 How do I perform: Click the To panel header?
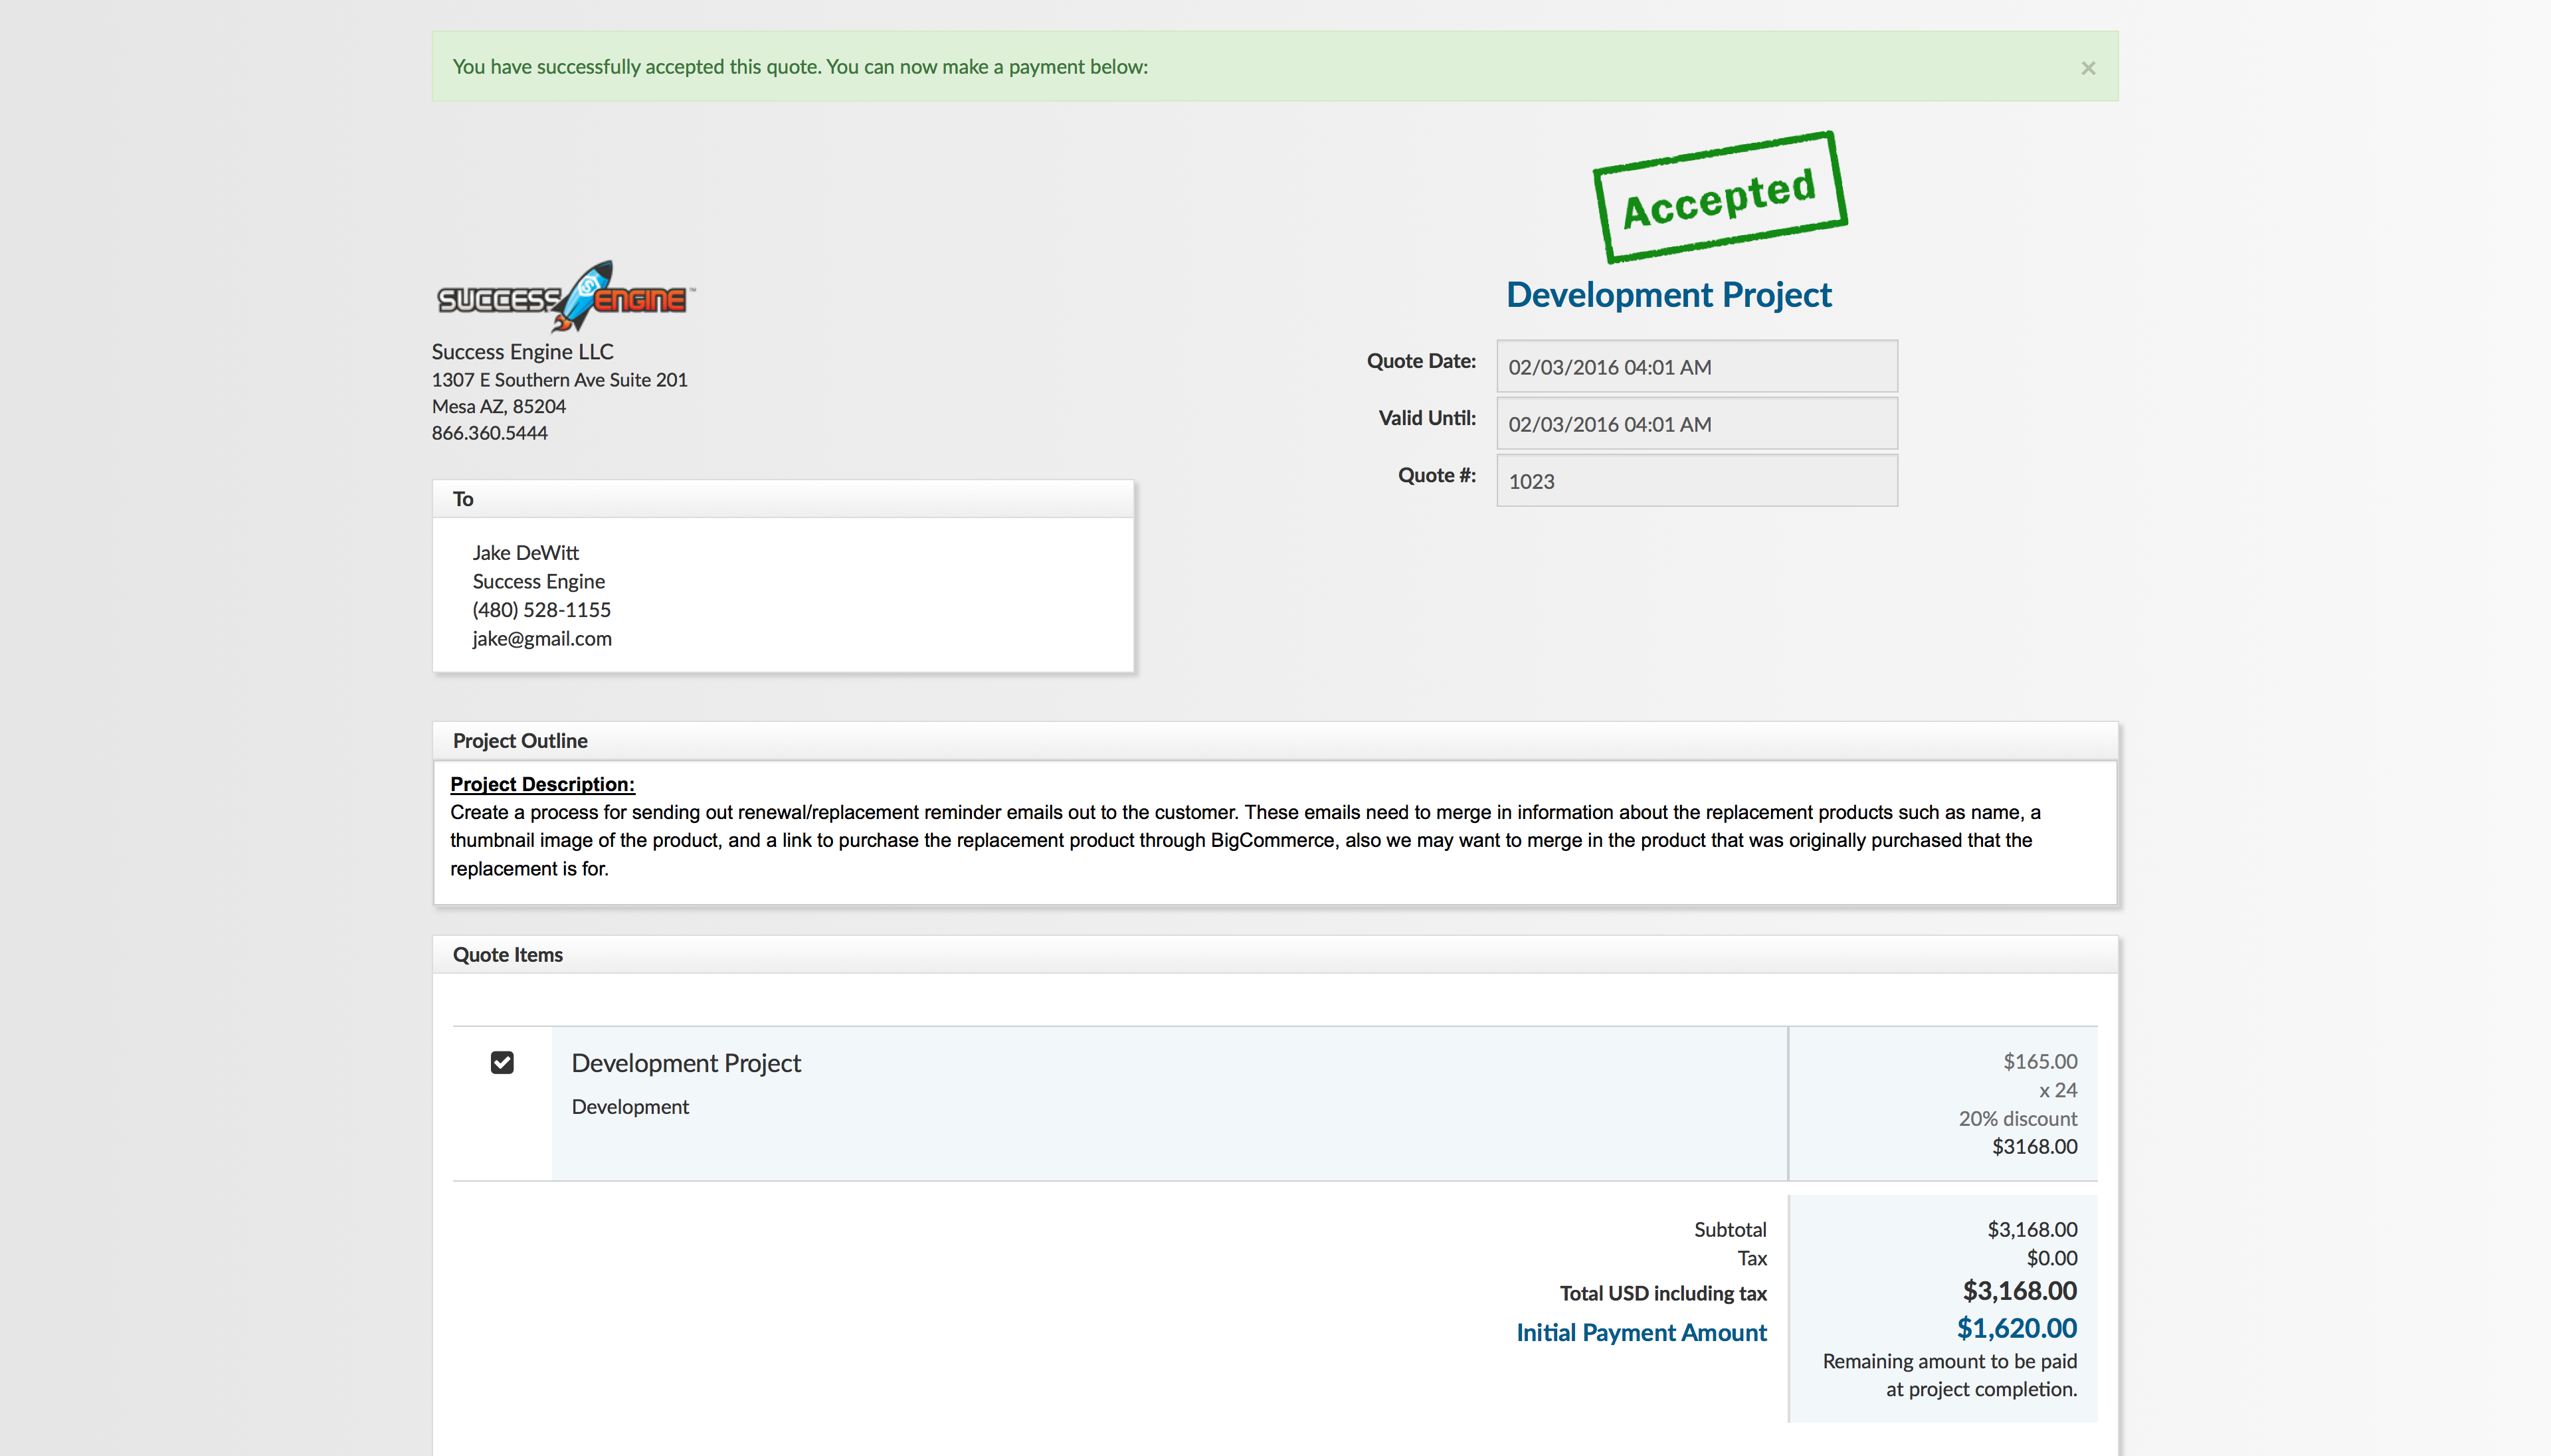pyautogui.click(x=463, y=499)
